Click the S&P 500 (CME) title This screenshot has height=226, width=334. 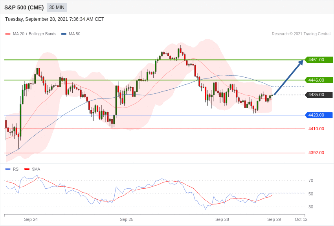click(24, 7)
